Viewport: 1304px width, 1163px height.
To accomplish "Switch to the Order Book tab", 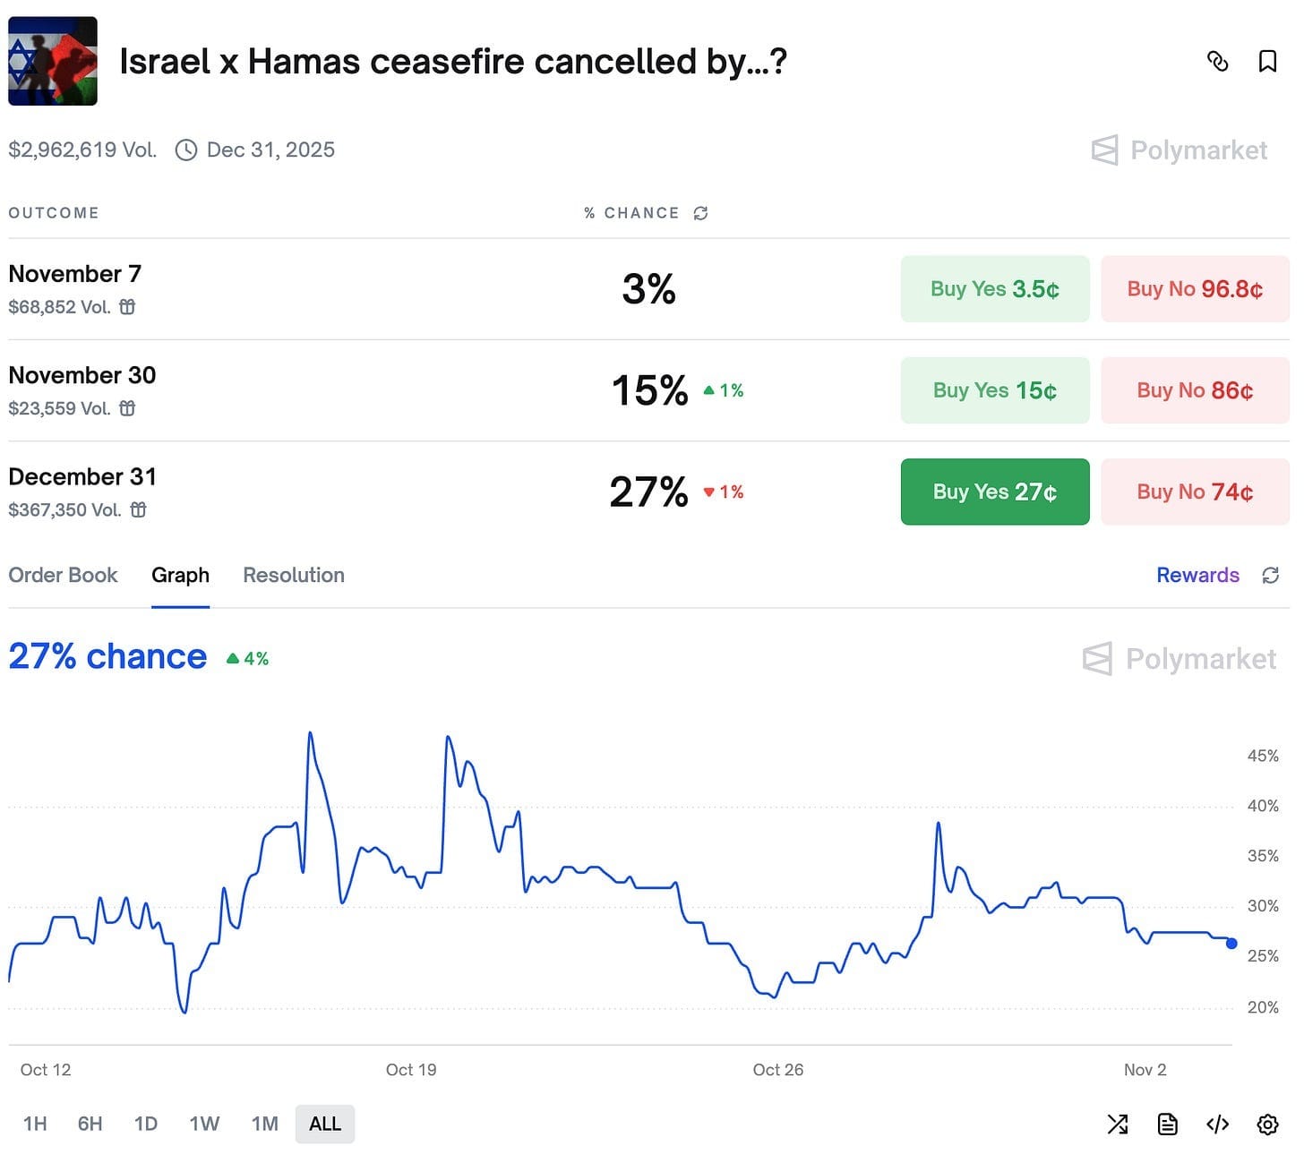I will (x=63, y=576).
